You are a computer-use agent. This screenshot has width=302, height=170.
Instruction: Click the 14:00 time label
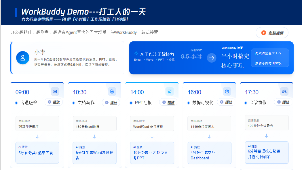pyautogui.click(x=137, y=92)
